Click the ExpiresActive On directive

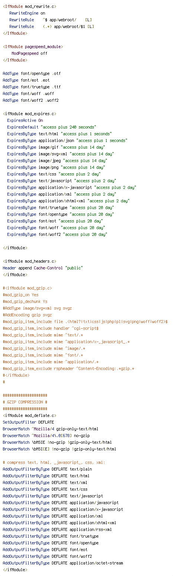25,120
